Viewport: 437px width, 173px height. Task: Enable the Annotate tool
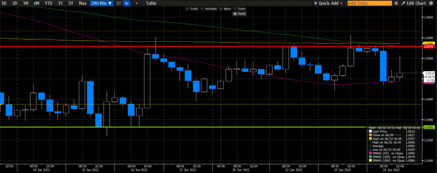click(x=209, y=9)
